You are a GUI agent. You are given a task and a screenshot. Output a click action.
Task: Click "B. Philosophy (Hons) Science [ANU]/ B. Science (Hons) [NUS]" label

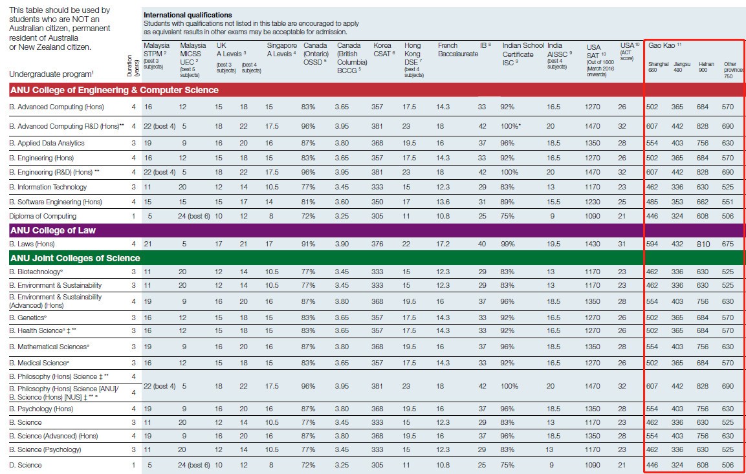[x=64, y=393]
